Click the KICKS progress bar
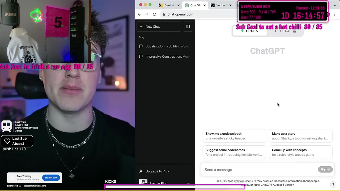Screen dimensions: 340x191 click(x=175, y=187)
